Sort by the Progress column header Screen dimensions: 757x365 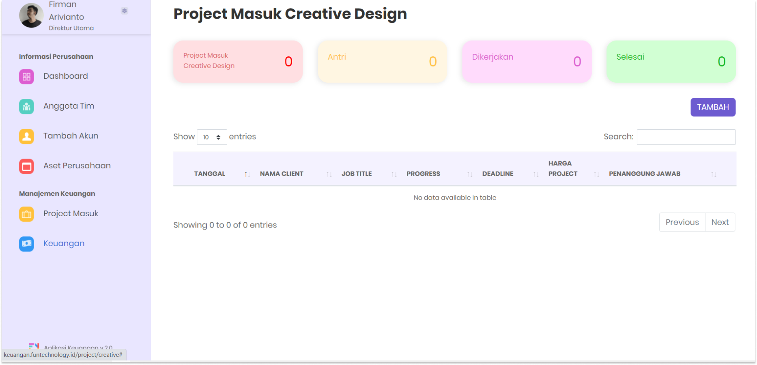(x=423, y=174)
